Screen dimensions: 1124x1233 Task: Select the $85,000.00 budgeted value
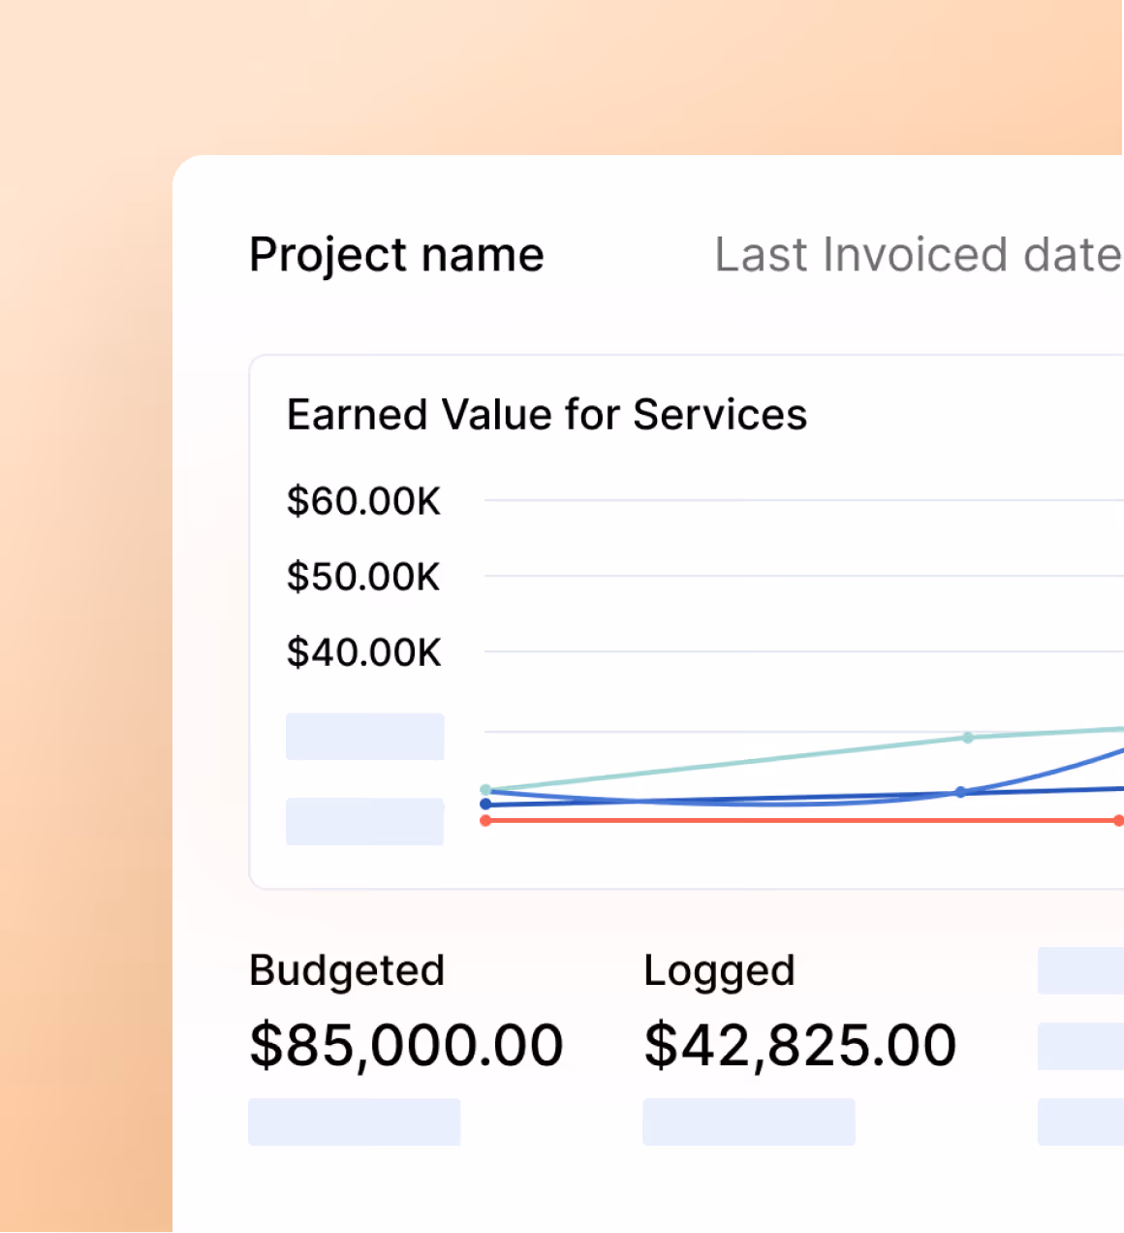click(x=406, y=1045)
